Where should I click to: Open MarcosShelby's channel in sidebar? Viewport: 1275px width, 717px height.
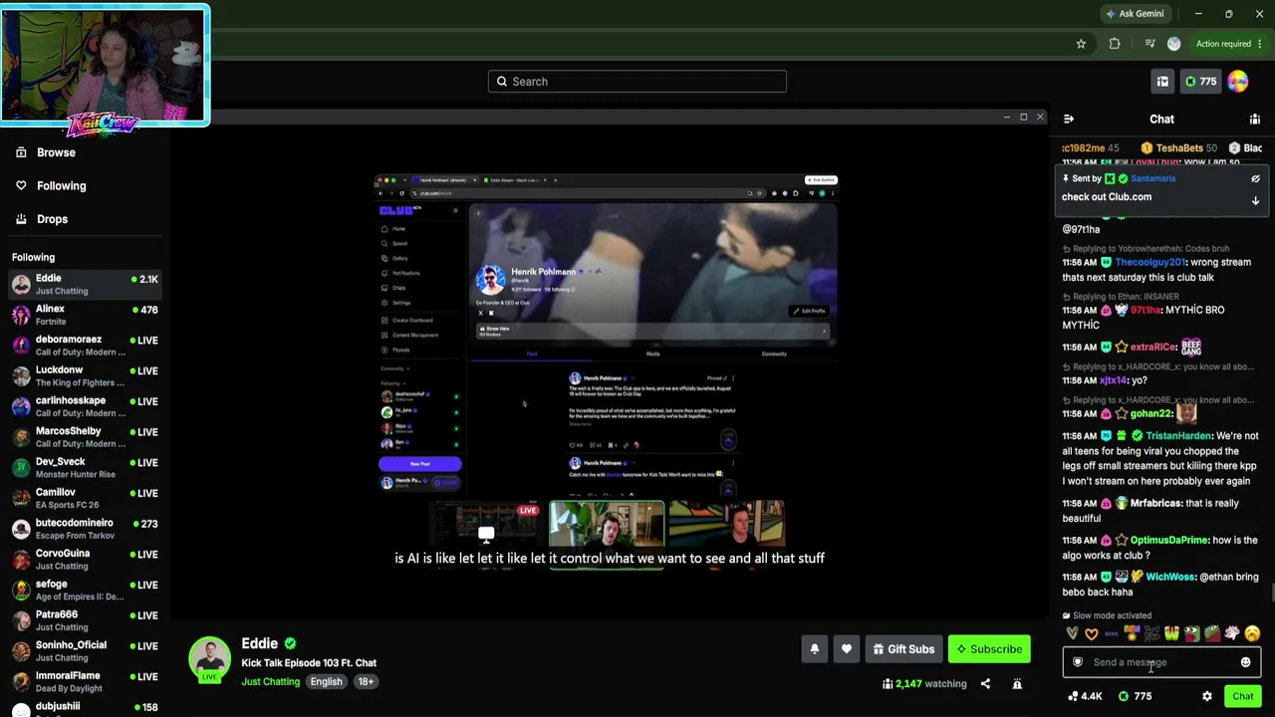(85, 437)
